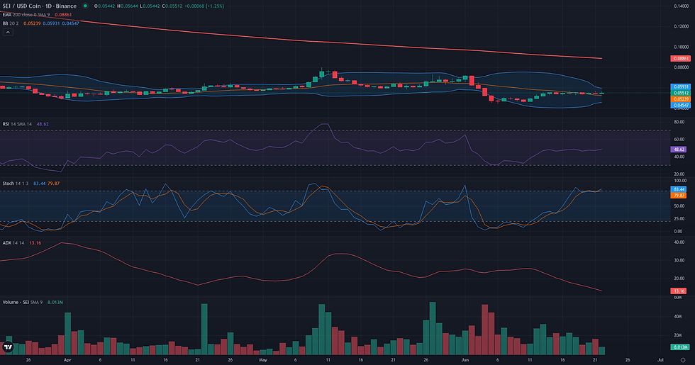Viewport: 695px width, 365px height.
Task: Click the change +0.00068 (+1.25%) text
Action: coord(204,6)
